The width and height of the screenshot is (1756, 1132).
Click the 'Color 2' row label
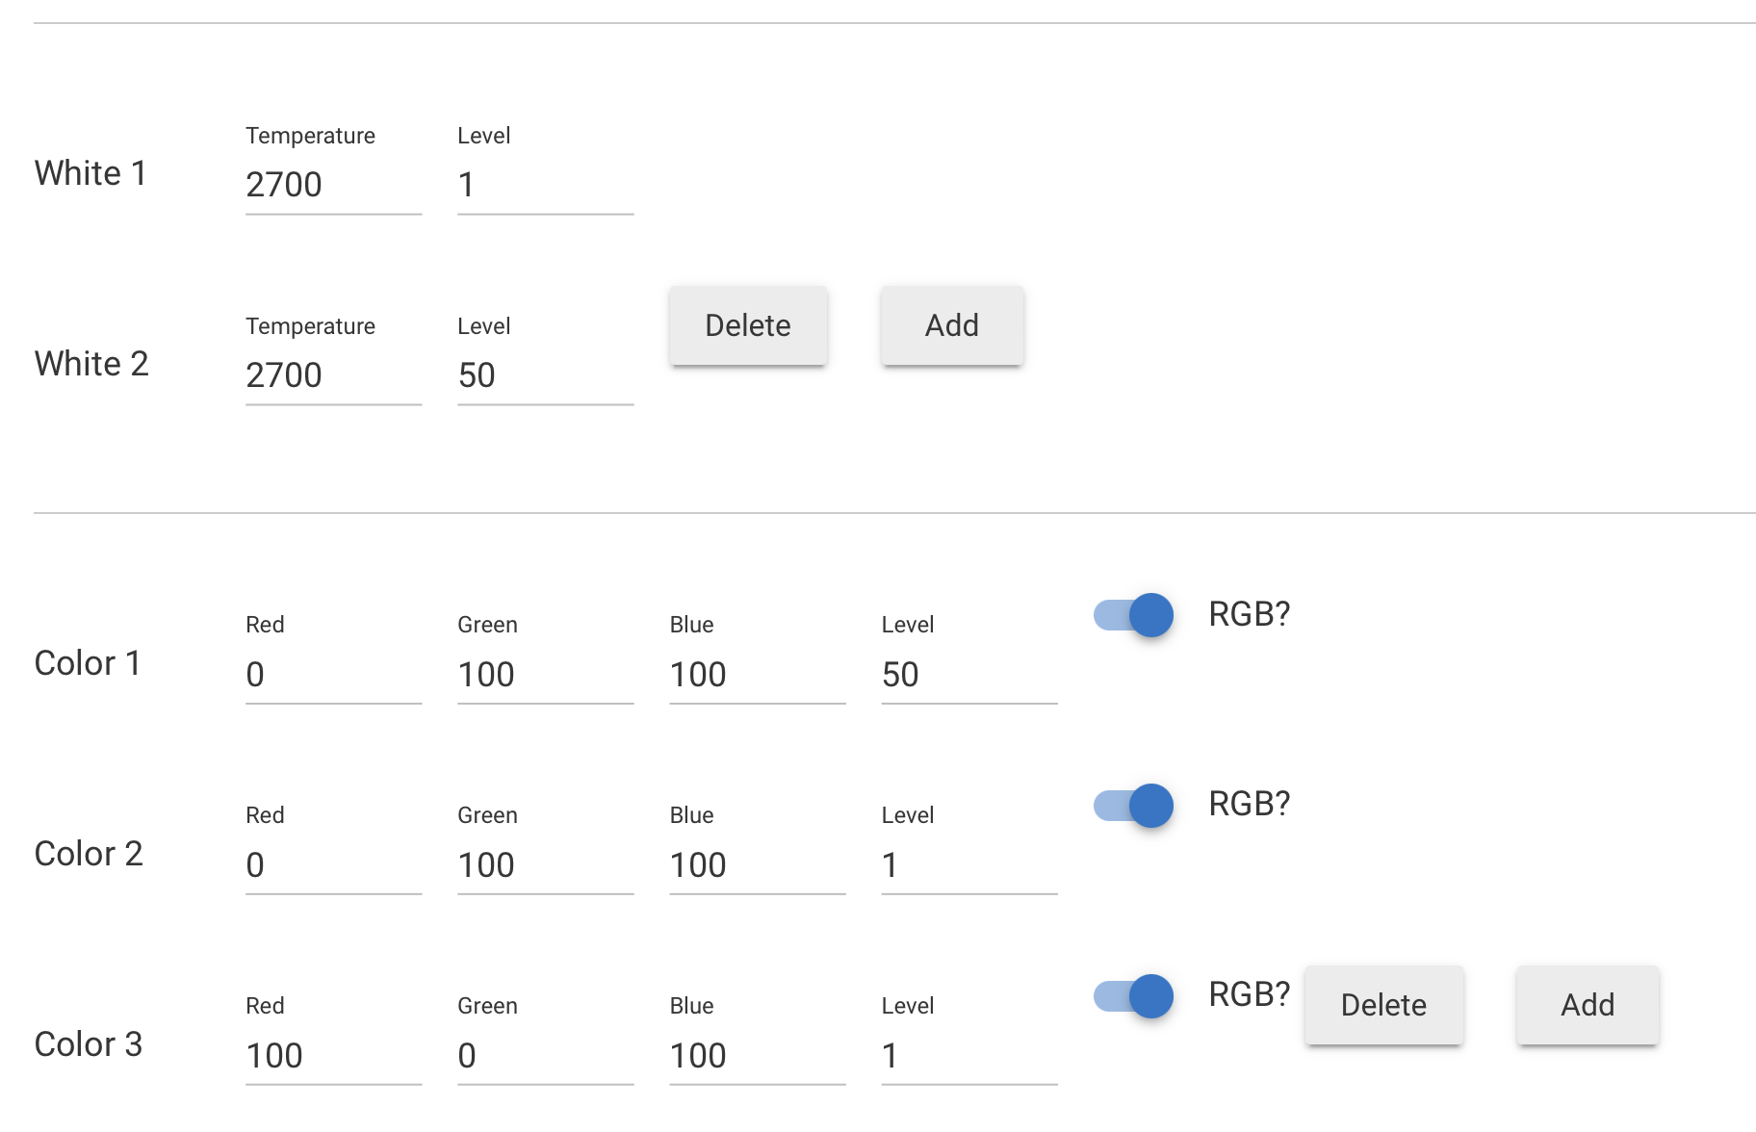tap(89, 854)
